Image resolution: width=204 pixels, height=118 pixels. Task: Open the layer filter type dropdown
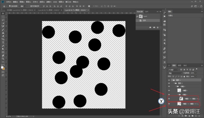click(173, 70)
